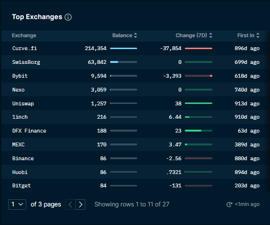Click the Binance exchange name

click(23, 158)
